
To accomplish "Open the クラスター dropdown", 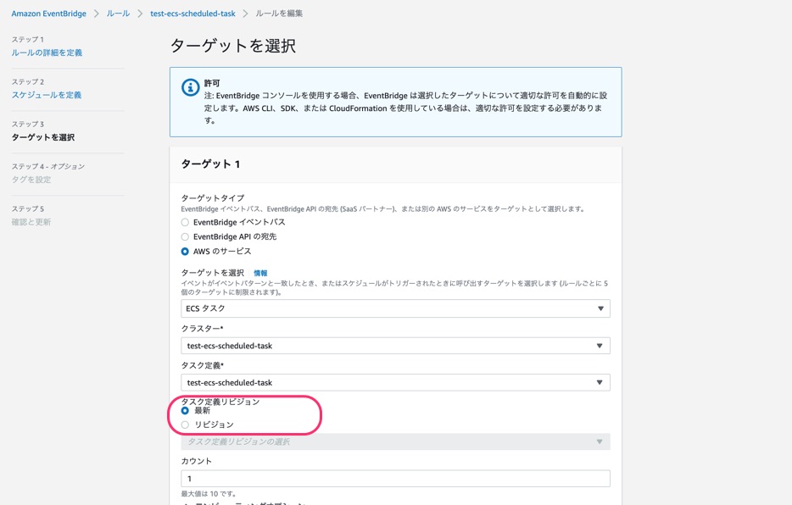I will (x=395, y=346).
